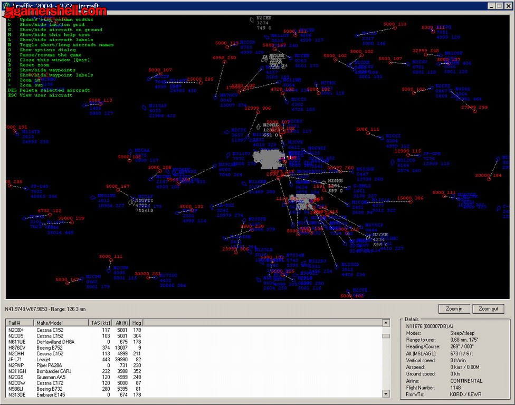Click the coordinates and range status text

[x=45, y=309]
